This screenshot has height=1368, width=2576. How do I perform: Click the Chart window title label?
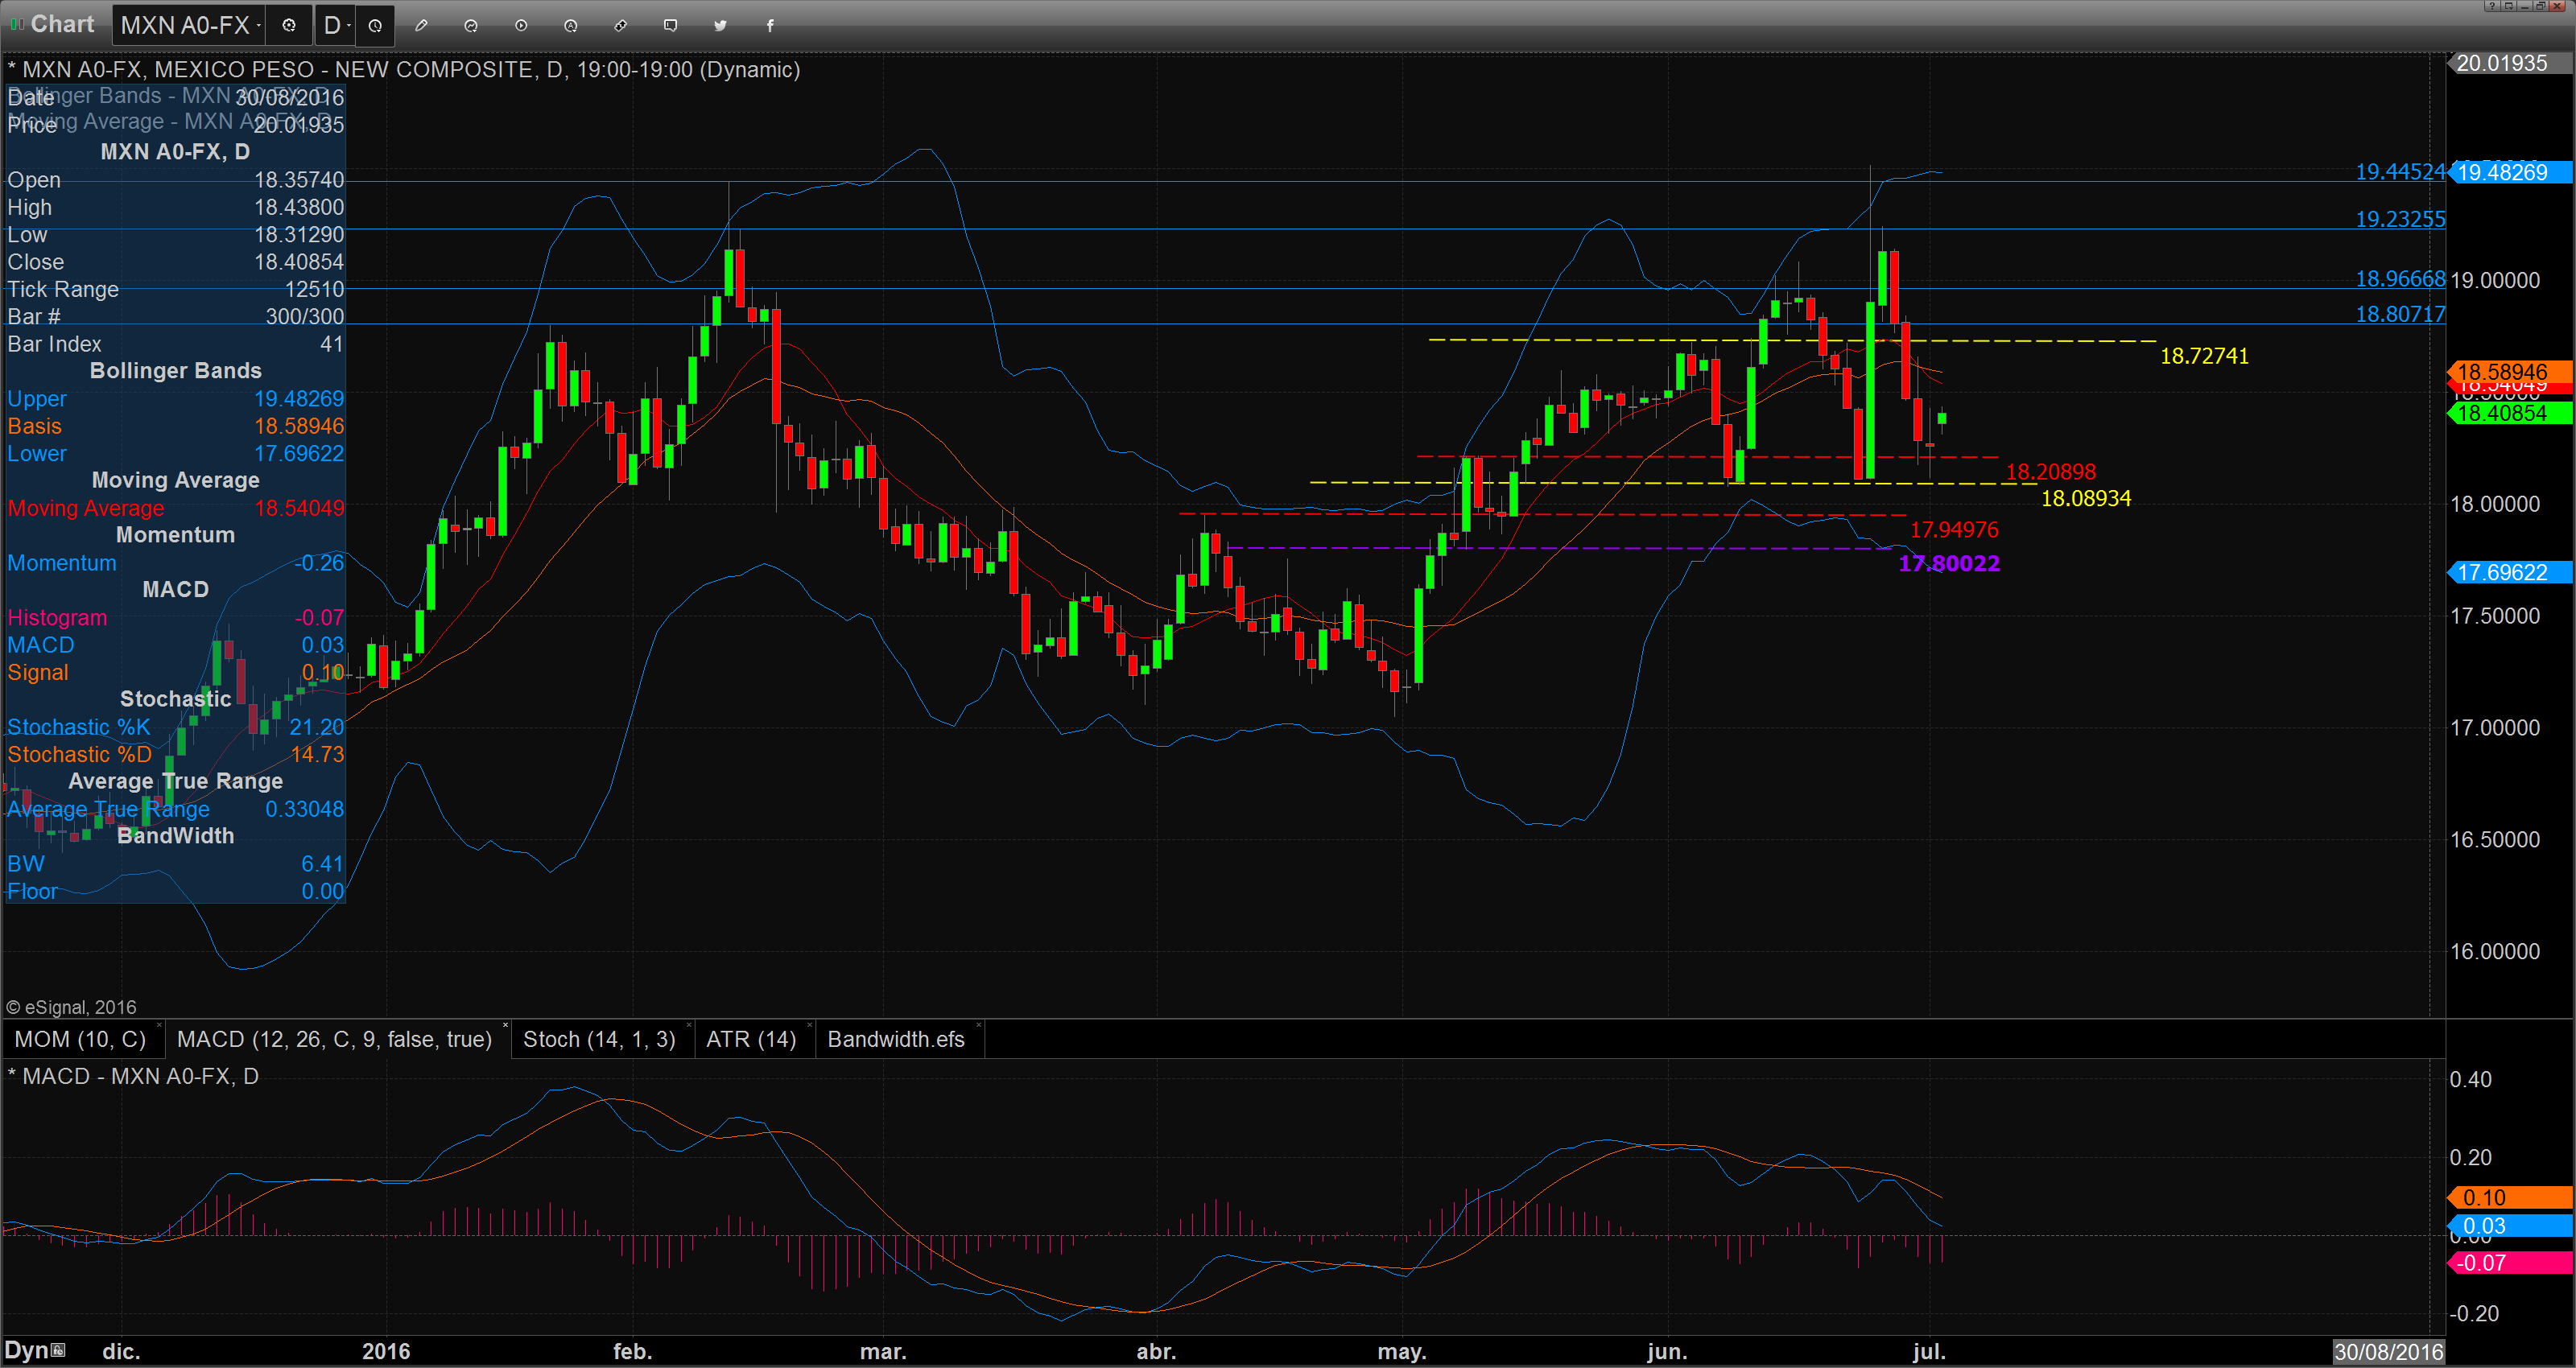[62, 24]
